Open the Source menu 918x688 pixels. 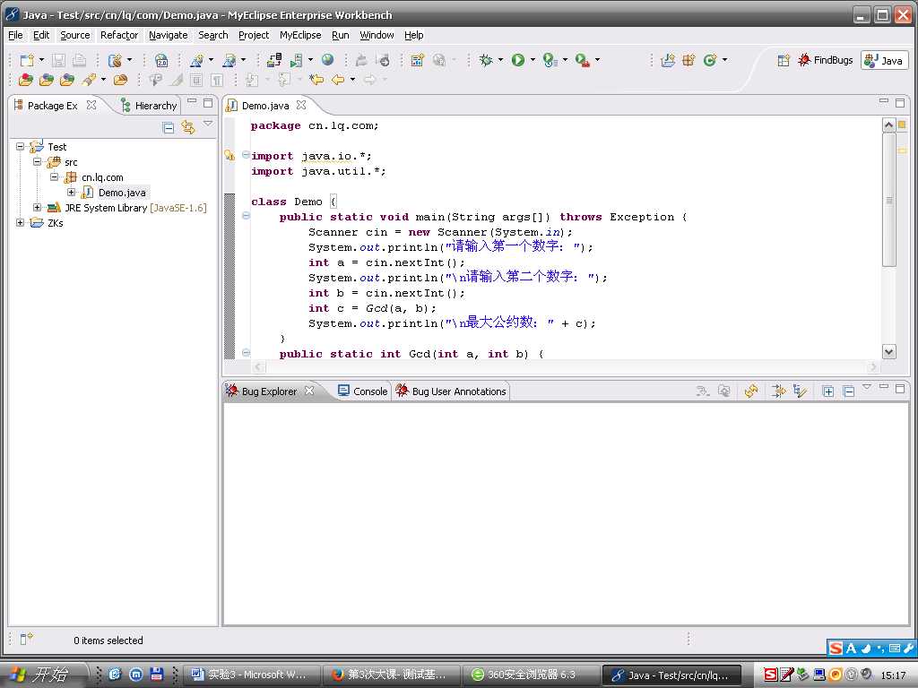point(75,35)
